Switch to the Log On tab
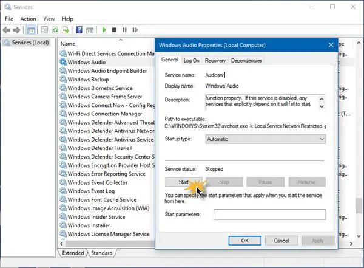 click(x=191, y=61)
